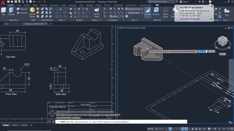Select the Move tool in Modify panel
The height and width of the screenshot is (131, 234).
pos(79,9)
